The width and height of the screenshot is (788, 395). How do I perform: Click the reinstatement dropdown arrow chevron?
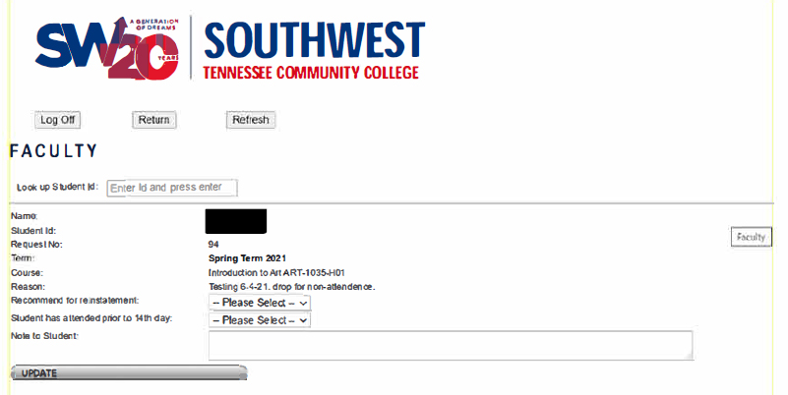303,304
